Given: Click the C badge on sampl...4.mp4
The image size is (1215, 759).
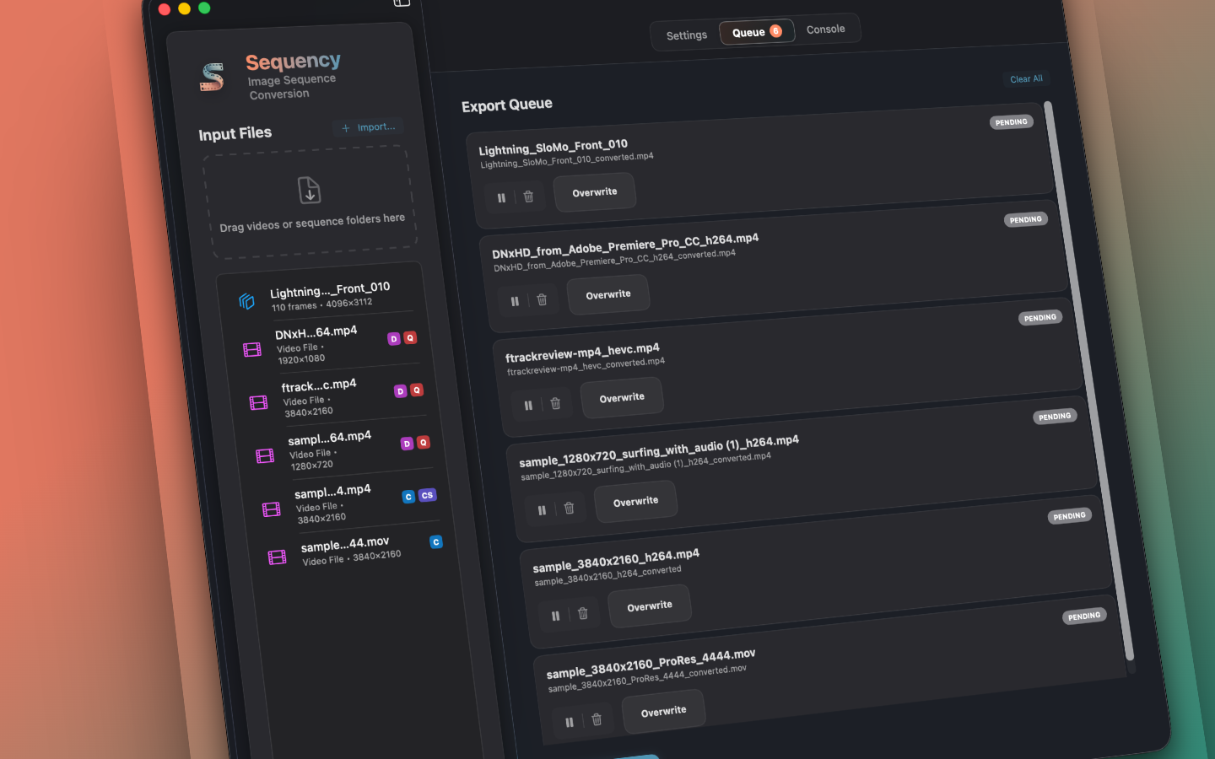Looking at the screenshot, I should [408, 497].
